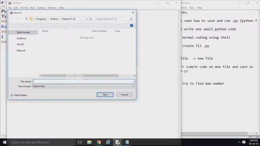Click Programs in the breadcrumb path
Viewport: 260px width, 146px height.
41,19
